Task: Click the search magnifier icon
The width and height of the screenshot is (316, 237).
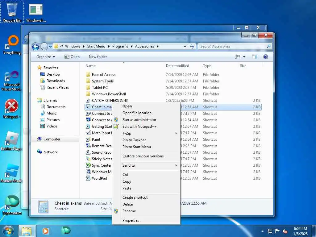Action: tap(268, 46)
